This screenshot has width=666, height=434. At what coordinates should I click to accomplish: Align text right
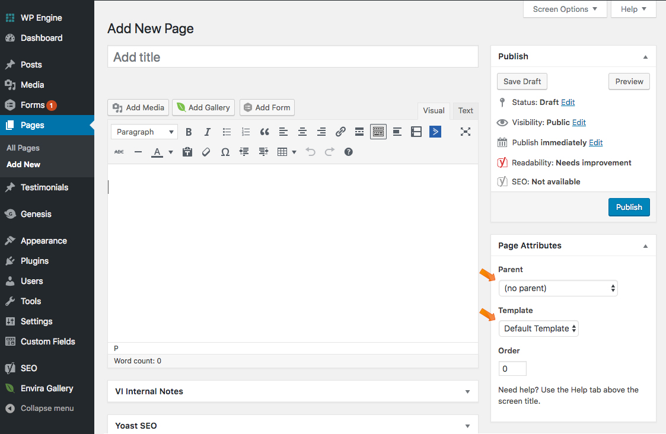[x=321, y=132]
